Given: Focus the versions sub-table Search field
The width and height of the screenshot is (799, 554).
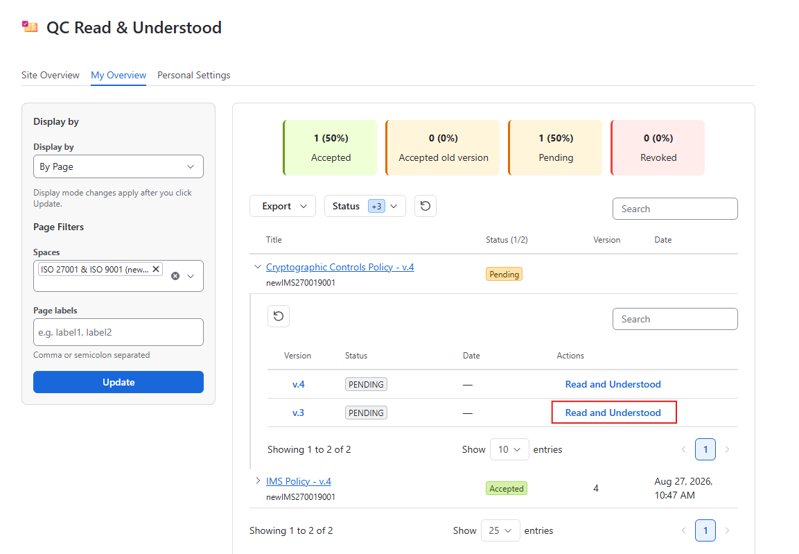Looking at the screenshot, I should tap(675, 319).
